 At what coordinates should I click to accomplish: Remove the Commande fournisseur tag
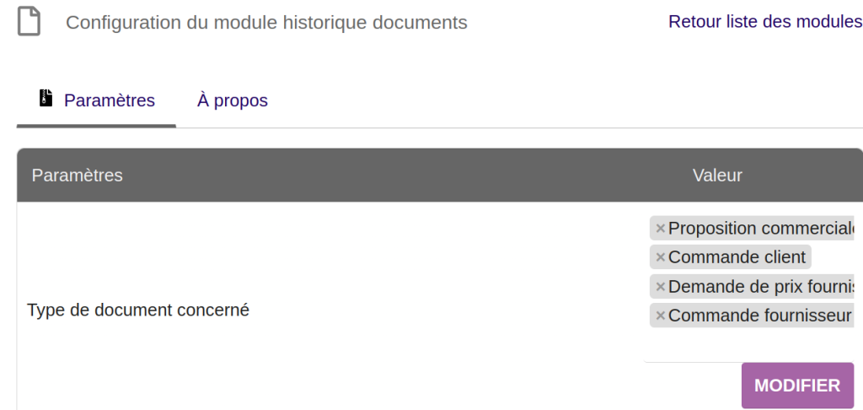tap(660, 316)
